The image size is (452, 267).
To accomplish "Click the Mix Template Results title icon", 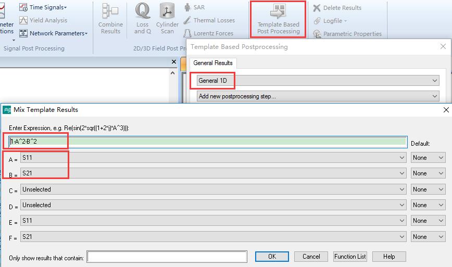I will coord(7,110).
